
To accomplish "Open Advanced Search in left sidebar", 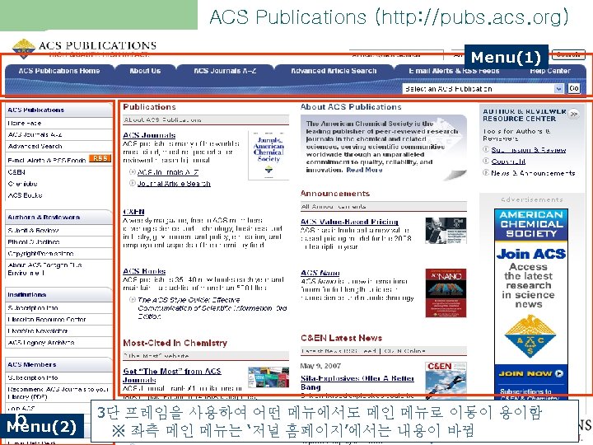I will (35, 146).
